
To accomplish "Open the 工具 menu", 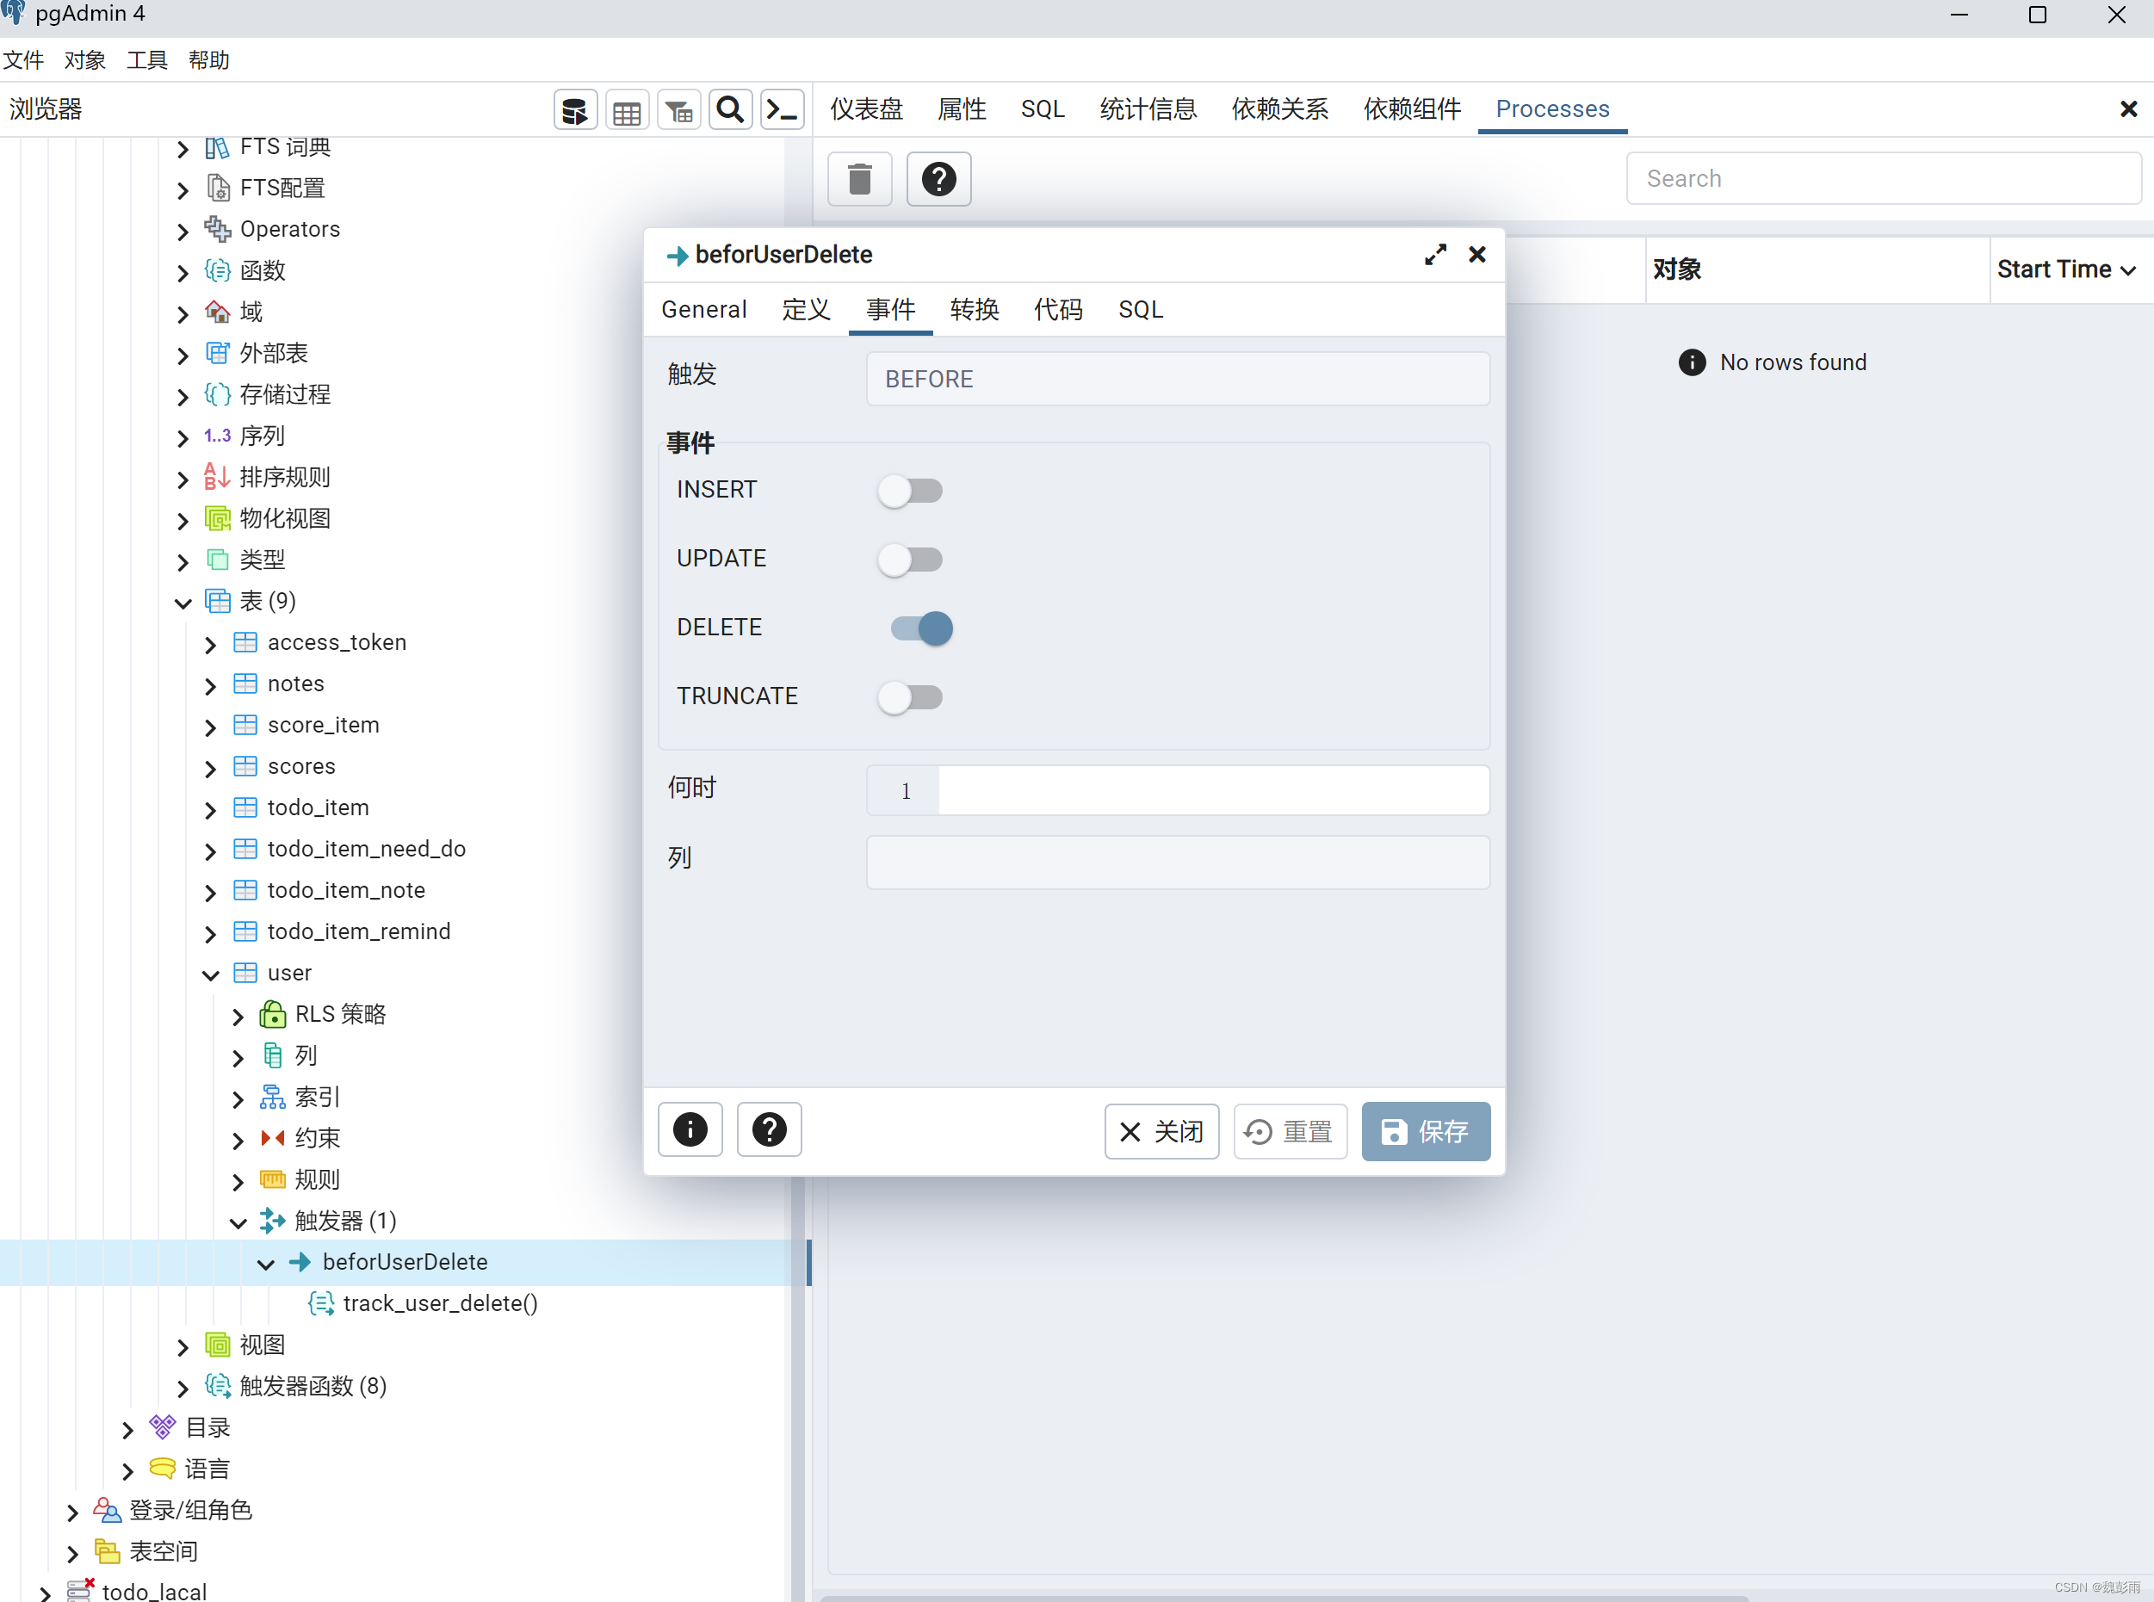I will click(x=146, y=60).
